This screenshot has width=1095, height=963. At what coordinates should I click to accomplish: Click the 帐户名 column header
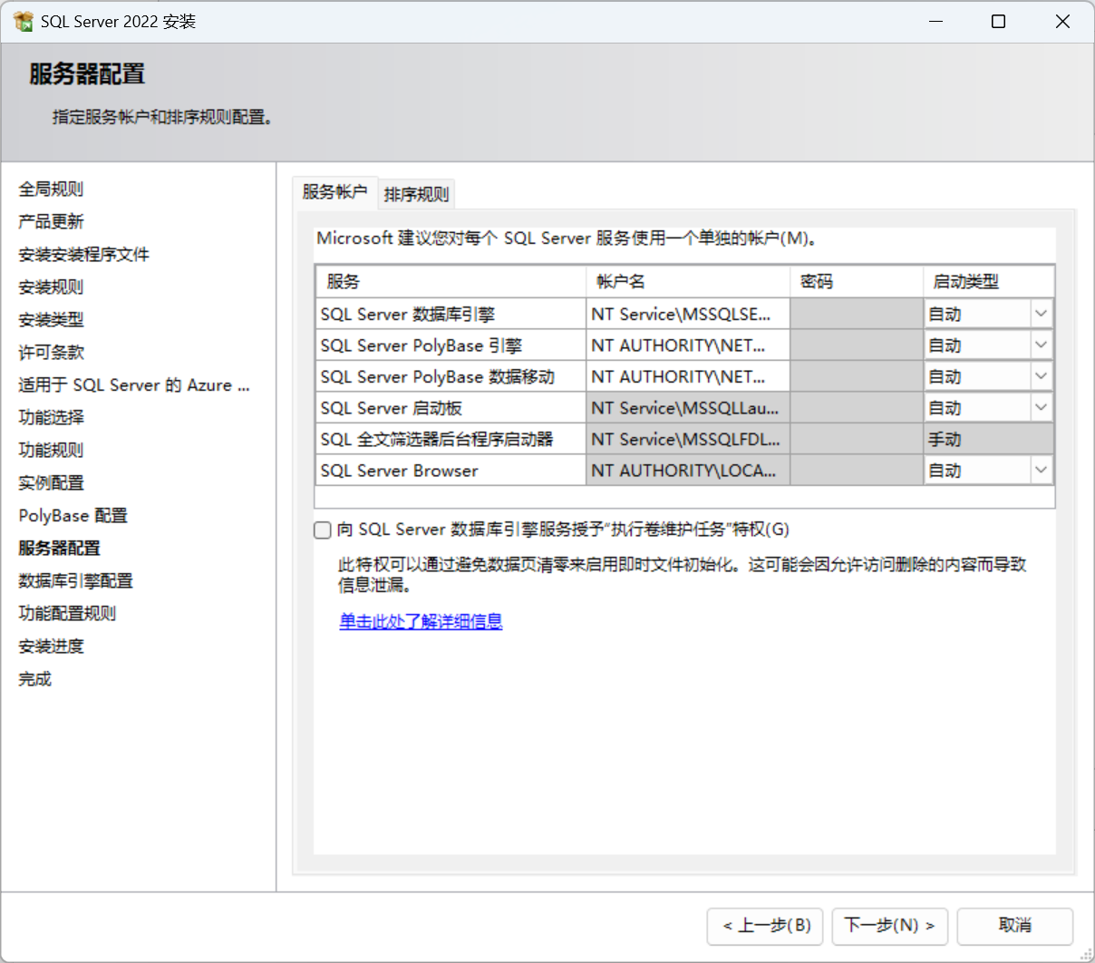pos(688,282)
